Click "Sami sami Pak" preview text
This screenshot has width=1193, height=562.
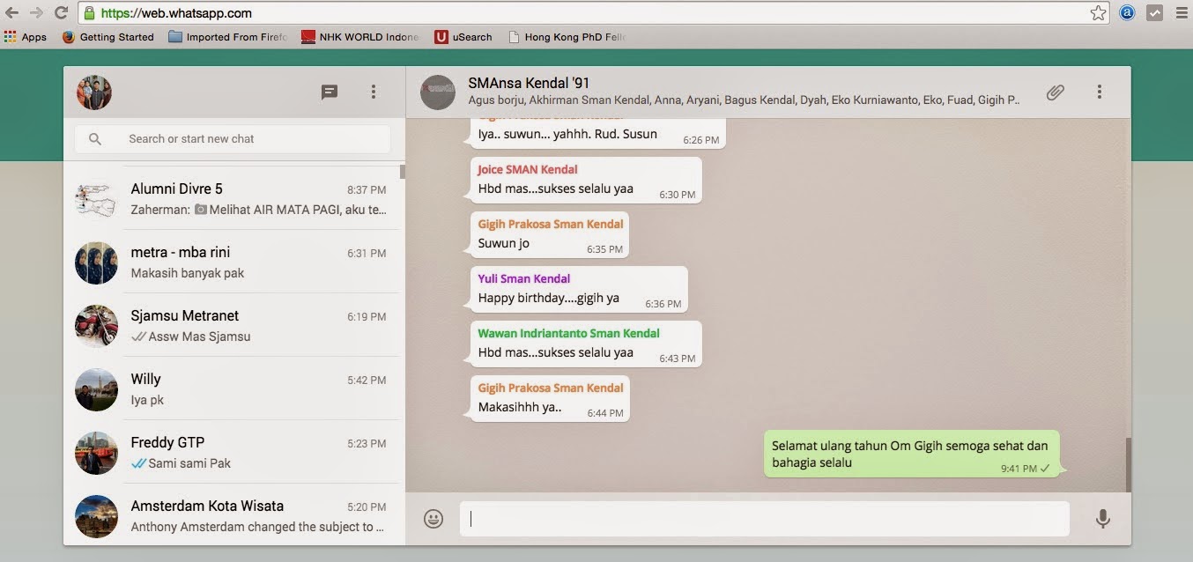pyautogui.click(x=189, y=463)
